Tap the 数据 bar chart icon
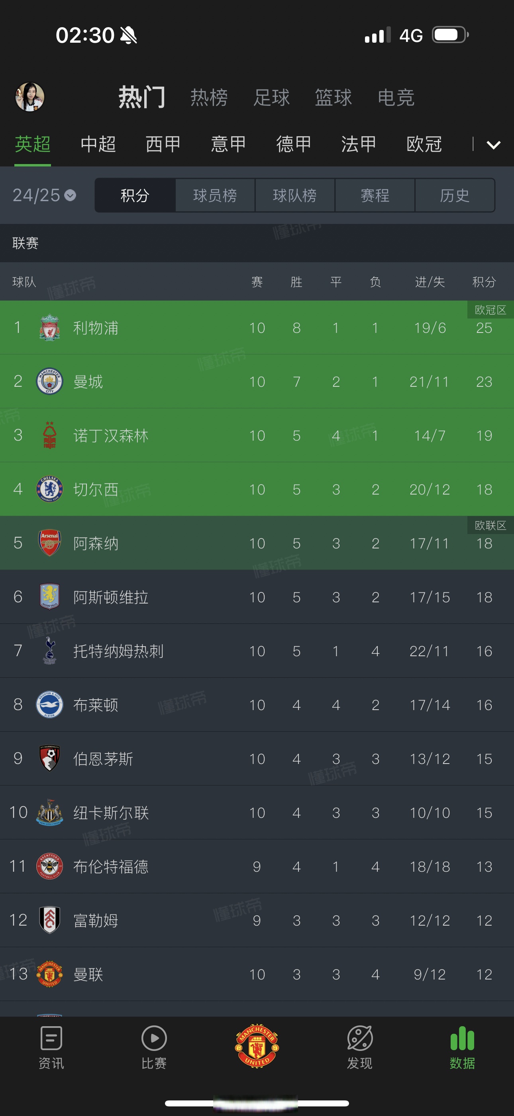The image size is (514, 1116). pos(462,1039)
